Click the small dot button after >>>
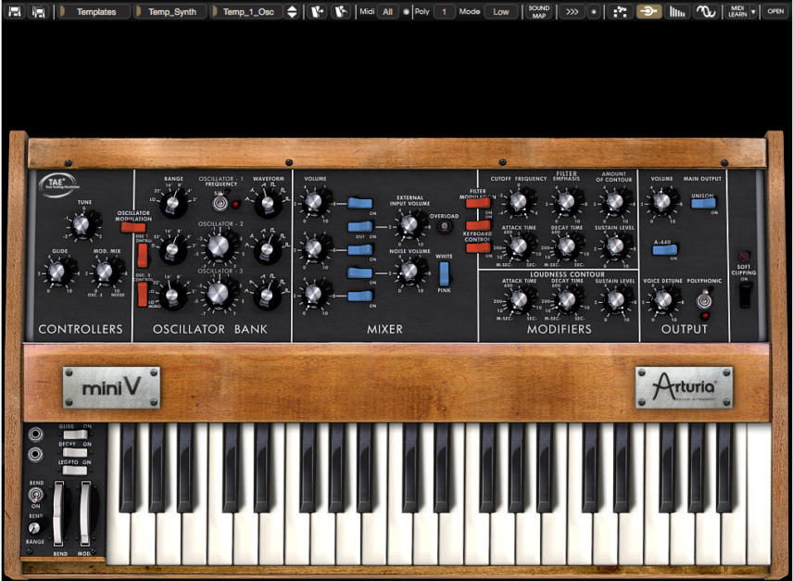The image size is (793, 581). click(594, 12)
